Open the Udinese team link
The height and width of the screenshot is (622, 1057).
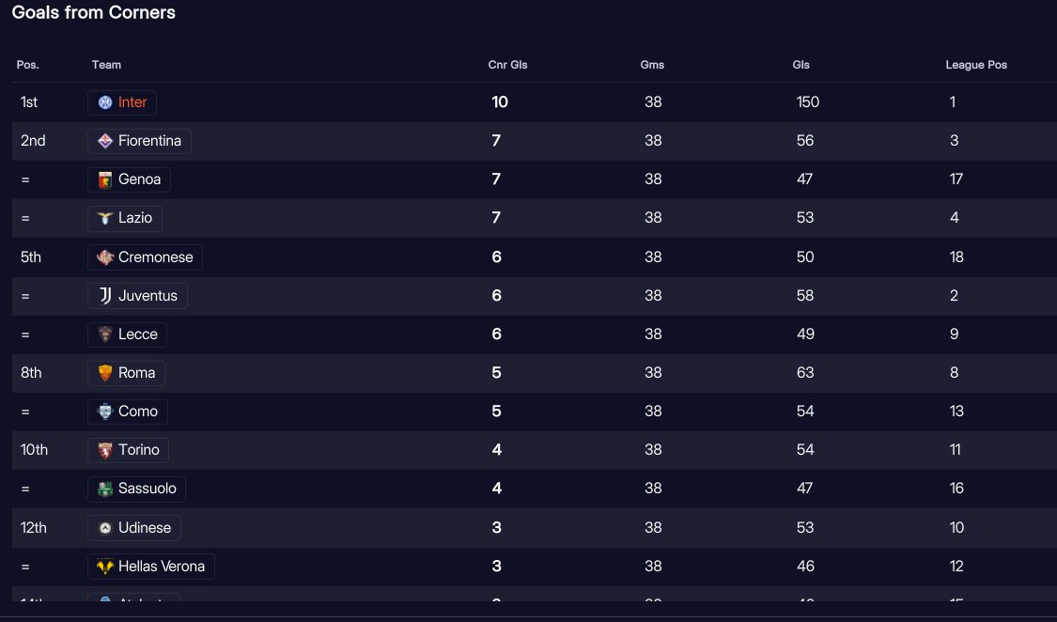click(144, 528)
